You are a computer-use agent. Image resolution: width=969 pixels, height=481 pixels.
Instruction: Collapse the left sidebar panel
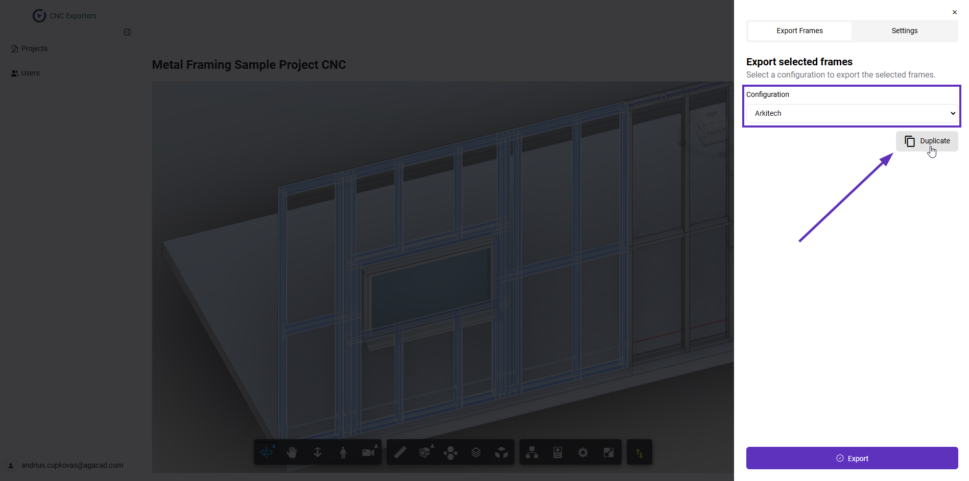click(x=127, y=32)
